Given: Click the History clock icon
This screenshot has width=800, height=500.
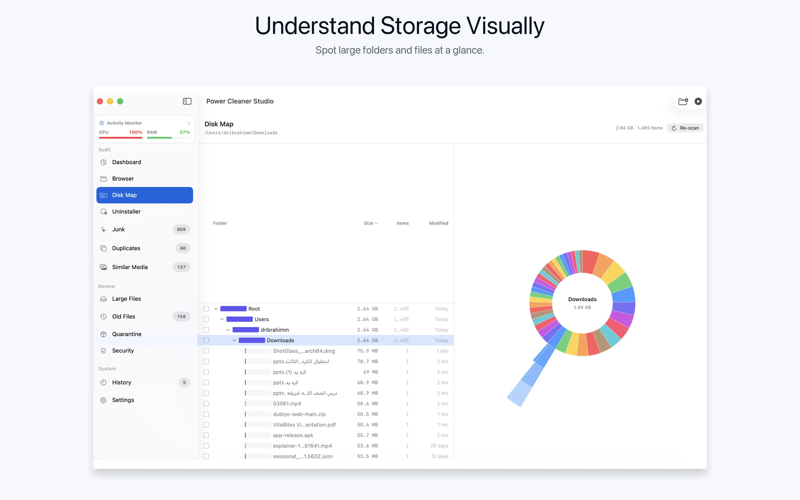Looking at the screenshot, I should [x=103, y=382].
